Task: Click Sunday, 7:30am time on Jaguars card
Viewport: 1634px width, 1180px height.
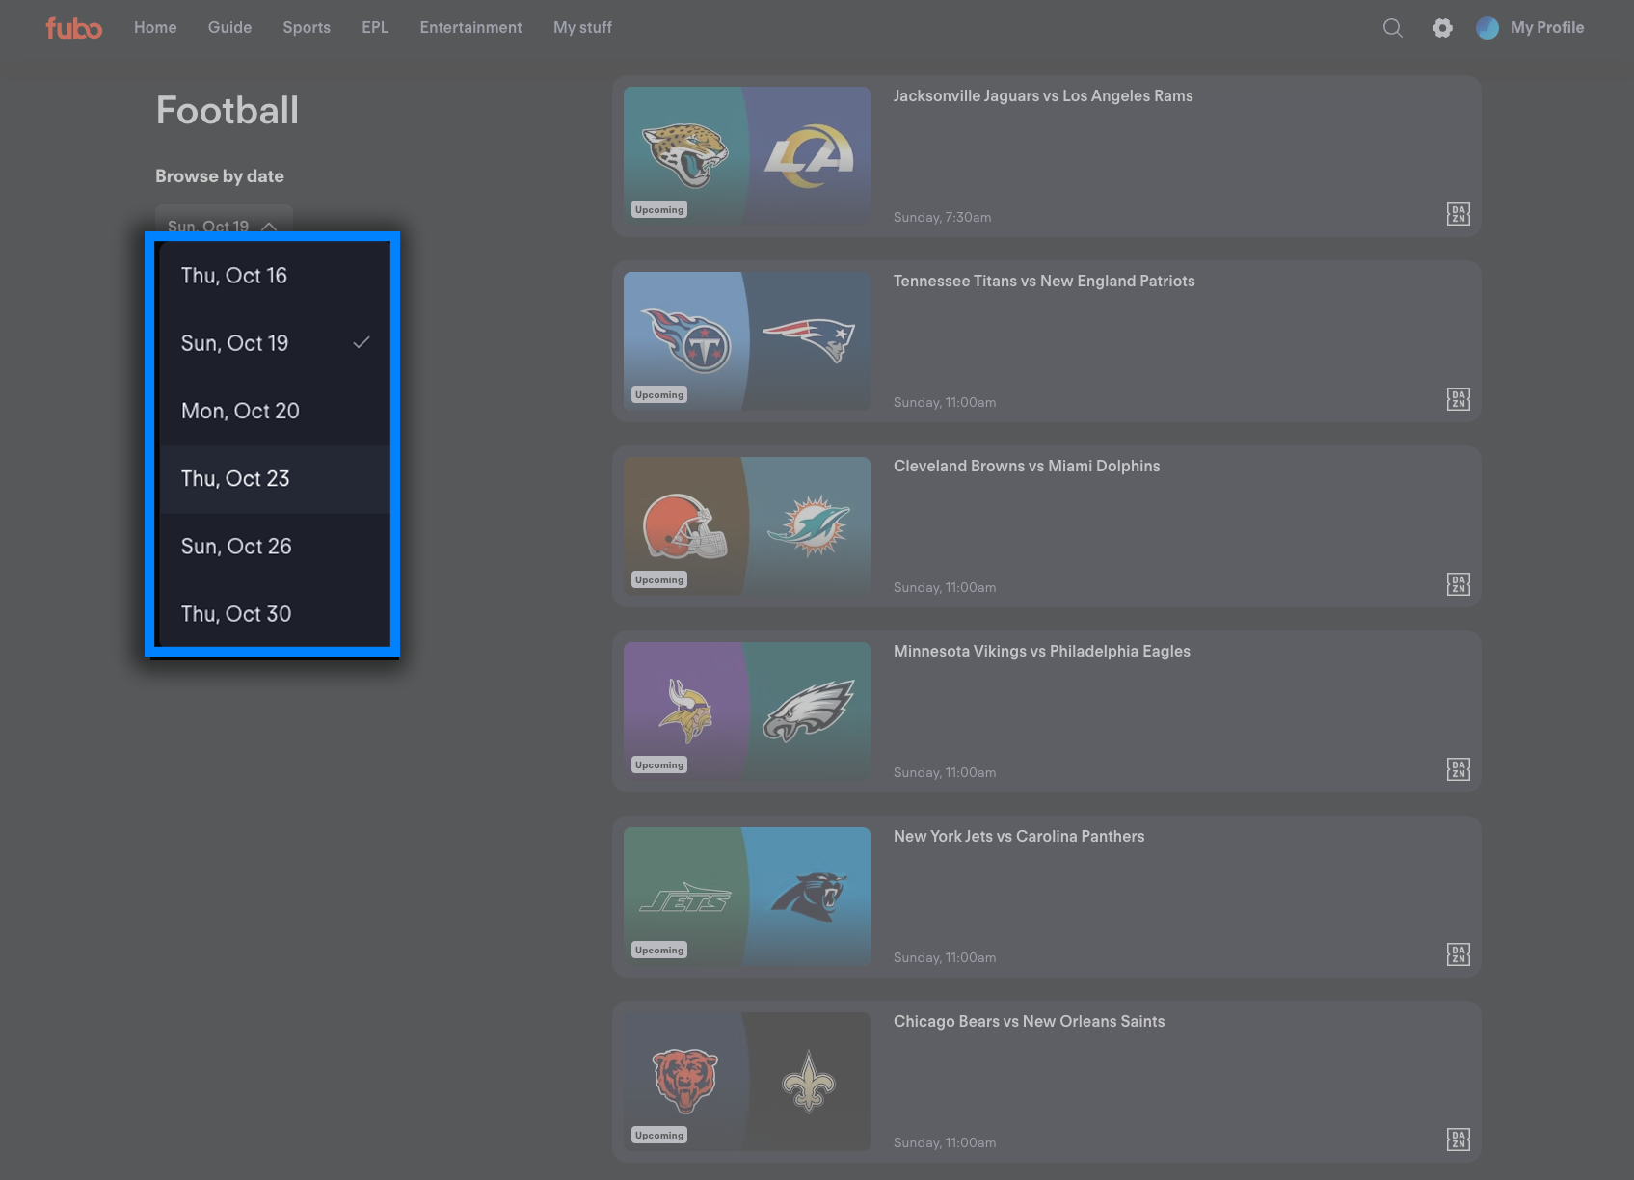Action: click(942, 218)
